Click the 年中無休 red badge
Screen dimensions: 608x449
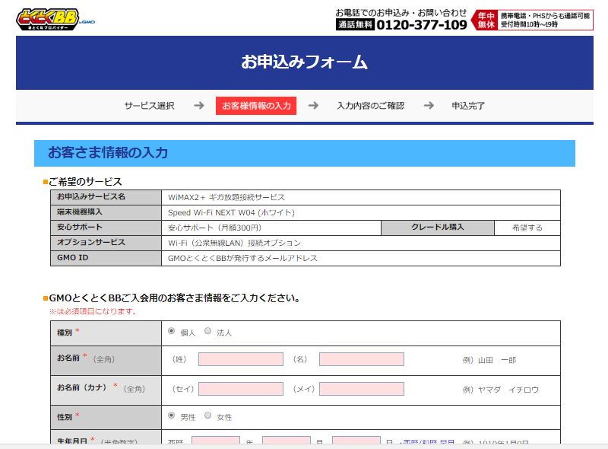click(x=485, y=20)
